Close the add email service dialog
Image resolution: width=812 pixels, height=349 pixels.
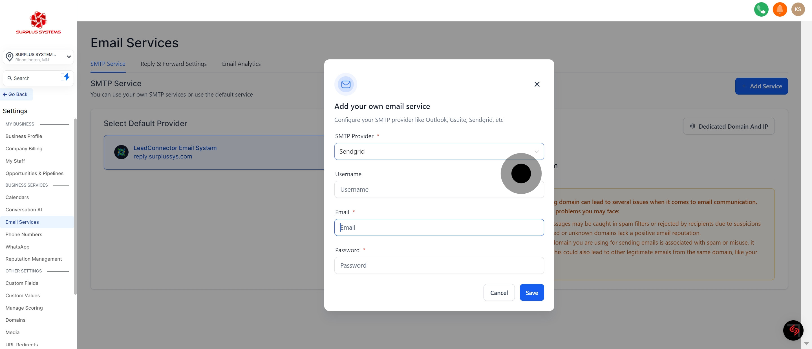tap(537, 84)
